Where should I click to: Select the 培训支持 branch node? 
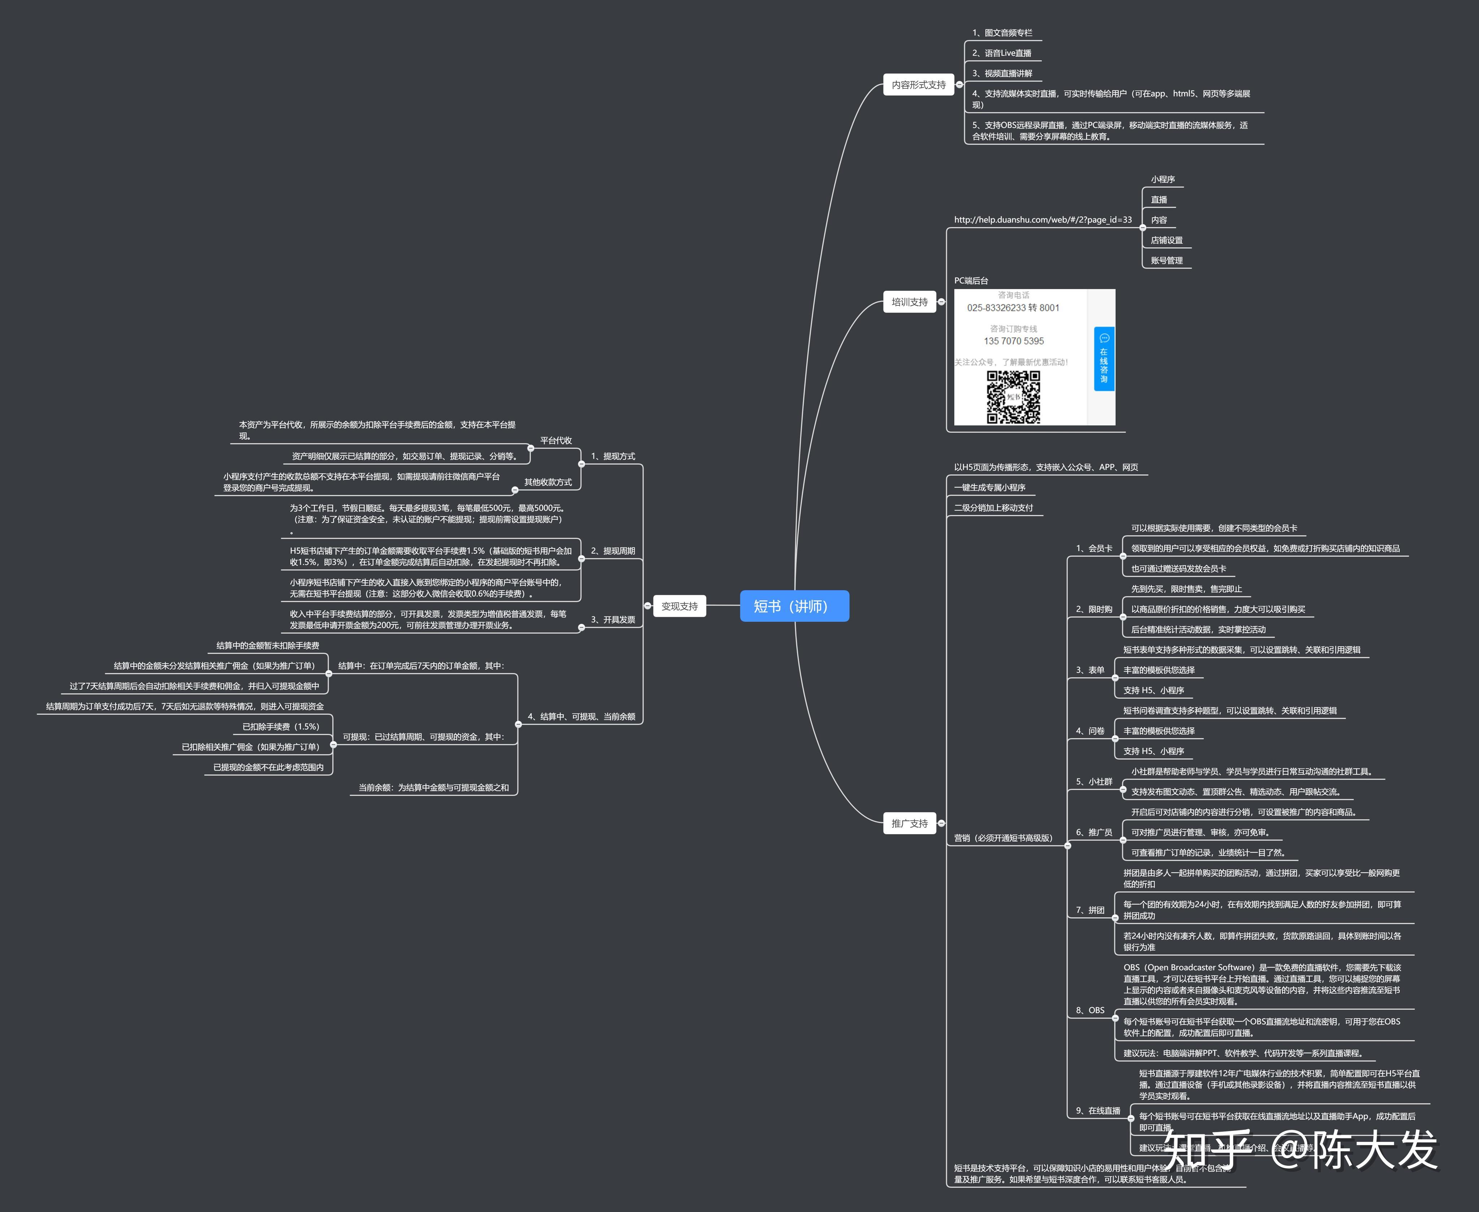[909, 302]
